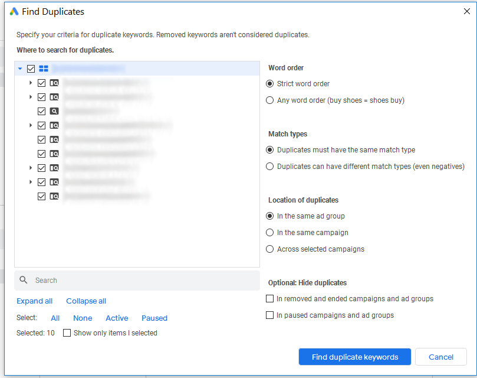The height and width of the screenshot is (378, 477).
Task: Expand the eighth campaign in the tree
Action: 31,182
